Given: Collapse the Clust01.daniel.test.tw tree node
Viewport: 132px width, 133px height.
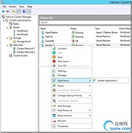Looking at the screenshot, I should [4, 20].
